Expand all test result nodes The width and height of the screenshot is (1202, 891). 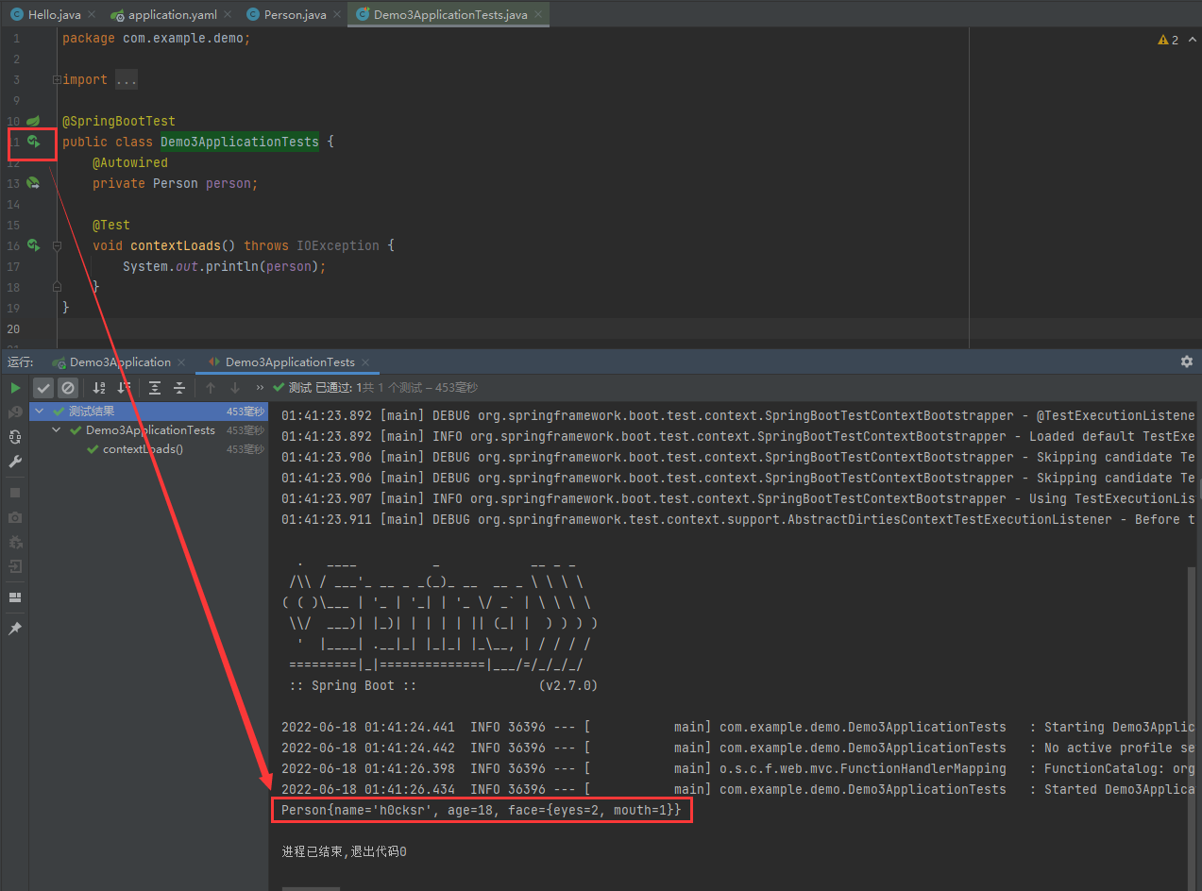pyautogui.click(x=155, y=388)
